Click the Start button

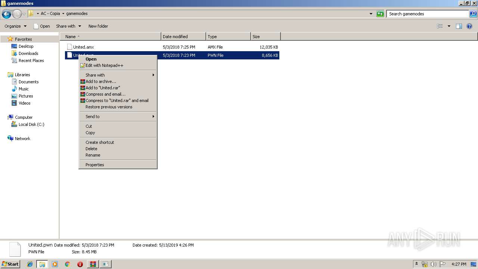10,264
